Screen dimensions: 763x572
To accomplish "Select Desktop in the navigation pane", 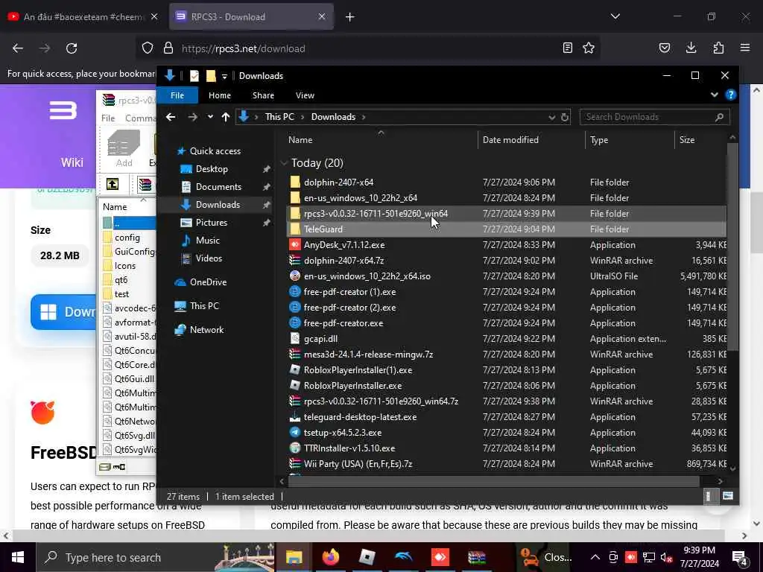I will [x=211, y=169].
